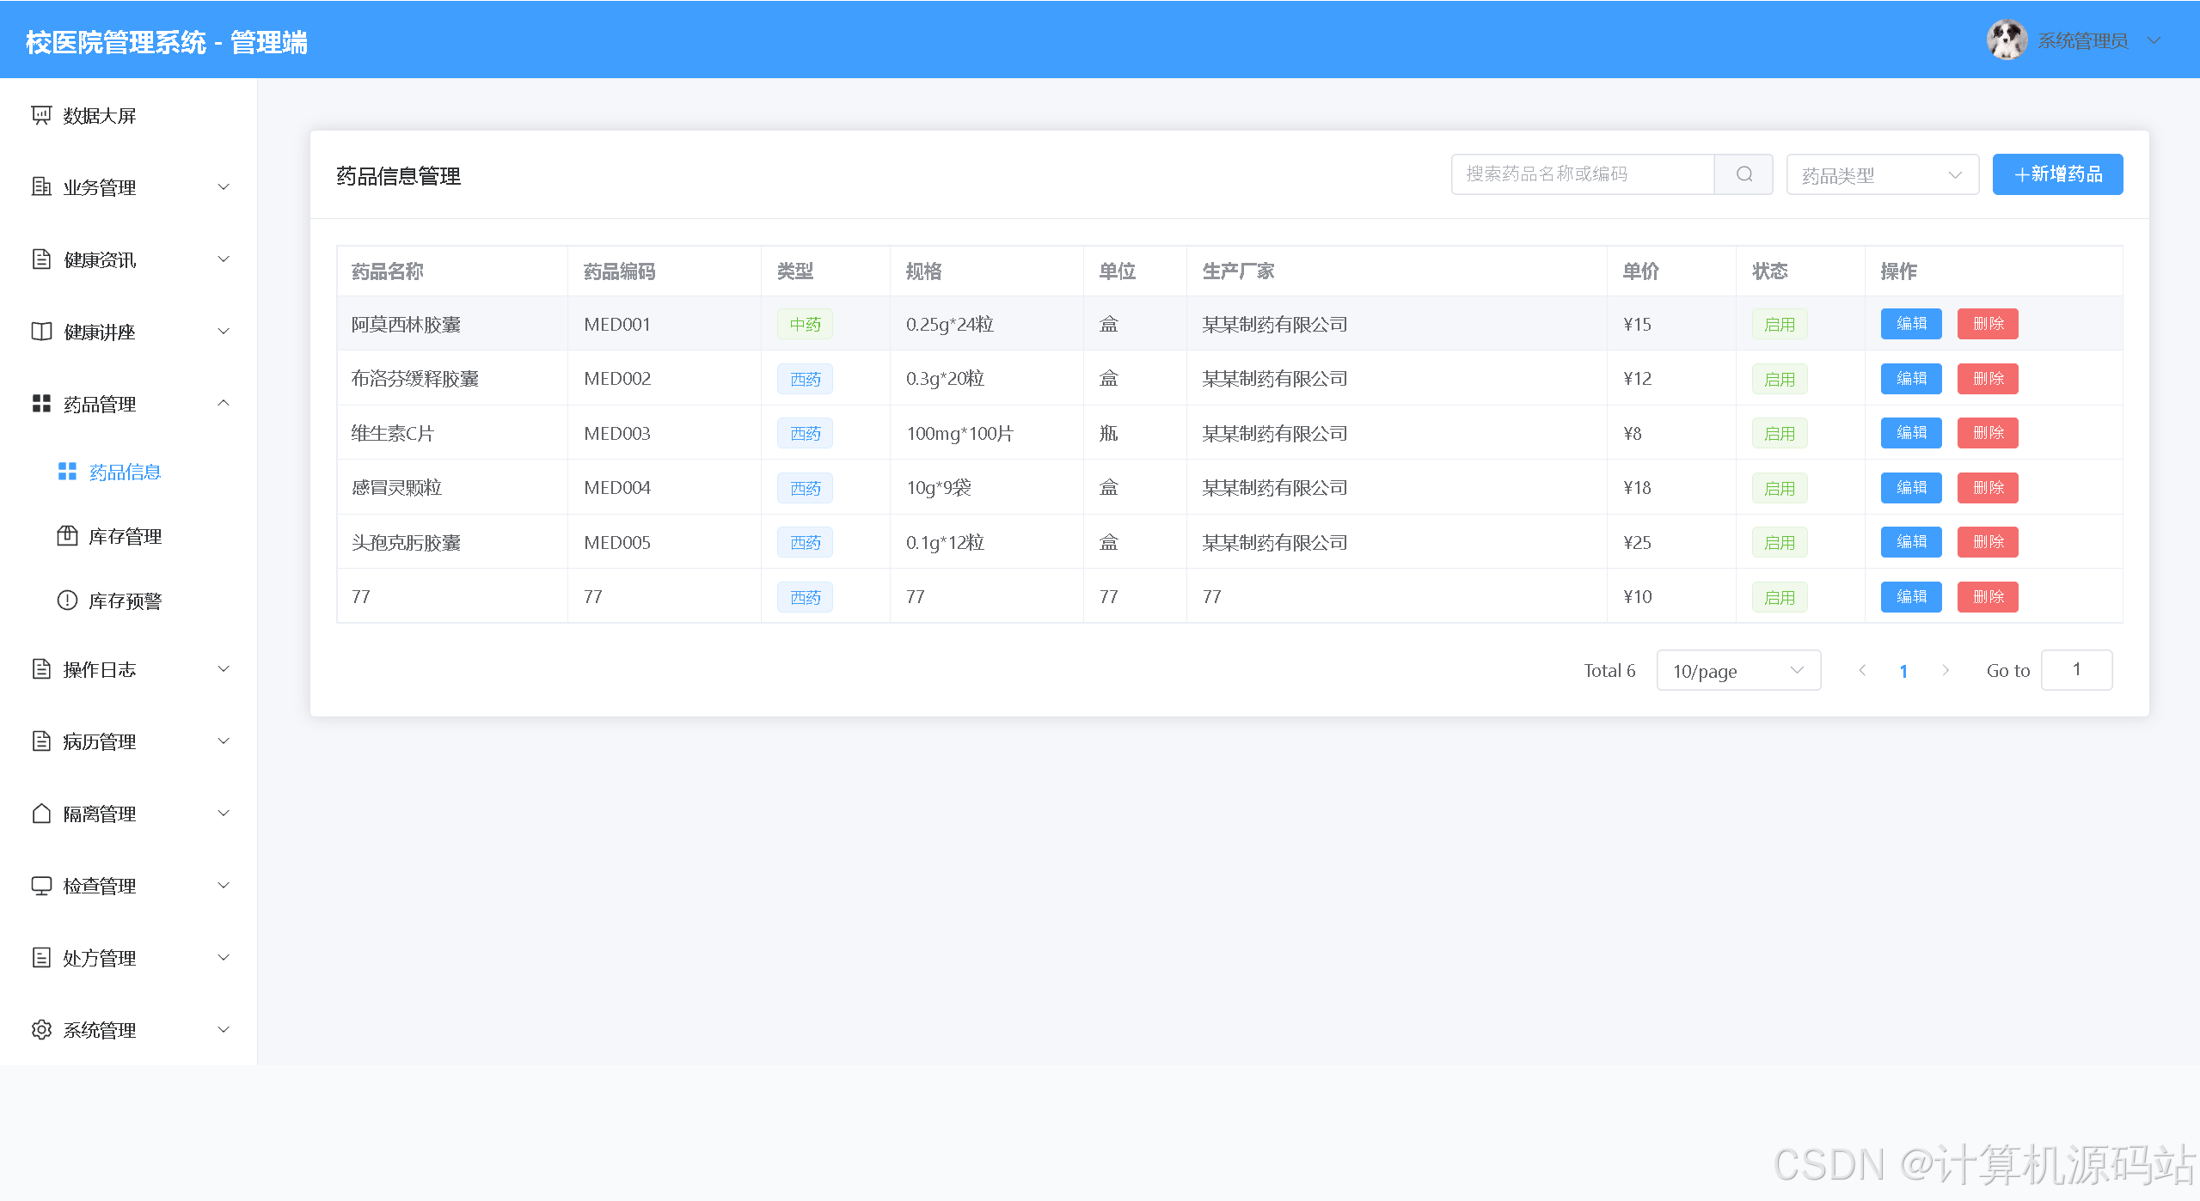Click the 检查管理 monitor icon
Viewport: 2200px width, 1201px height.
[41, 886]
